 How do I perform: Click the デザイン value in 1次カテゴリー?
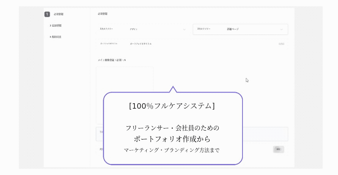click(x=134, y=29)
